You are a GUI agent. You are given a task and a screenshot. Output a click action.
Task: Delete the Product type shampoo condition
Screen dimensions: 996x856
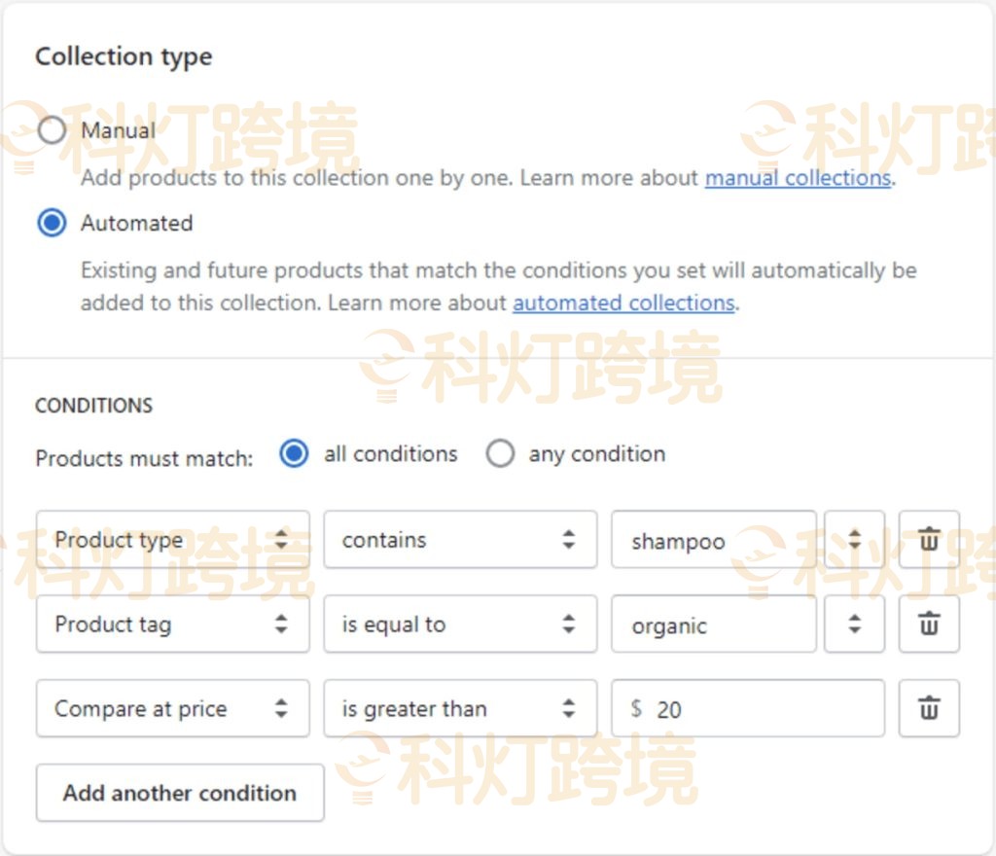(x=929, y=539)
